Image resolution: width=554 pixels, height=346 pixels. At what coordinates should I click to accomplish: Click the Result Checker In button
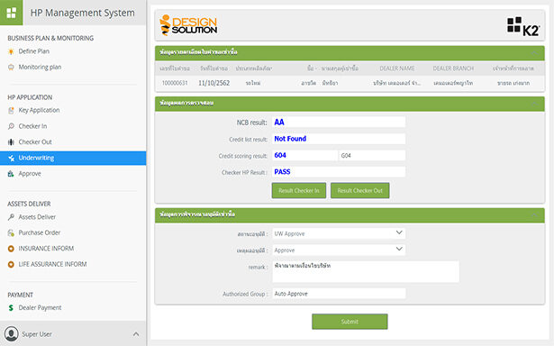[x=299, y=190]
